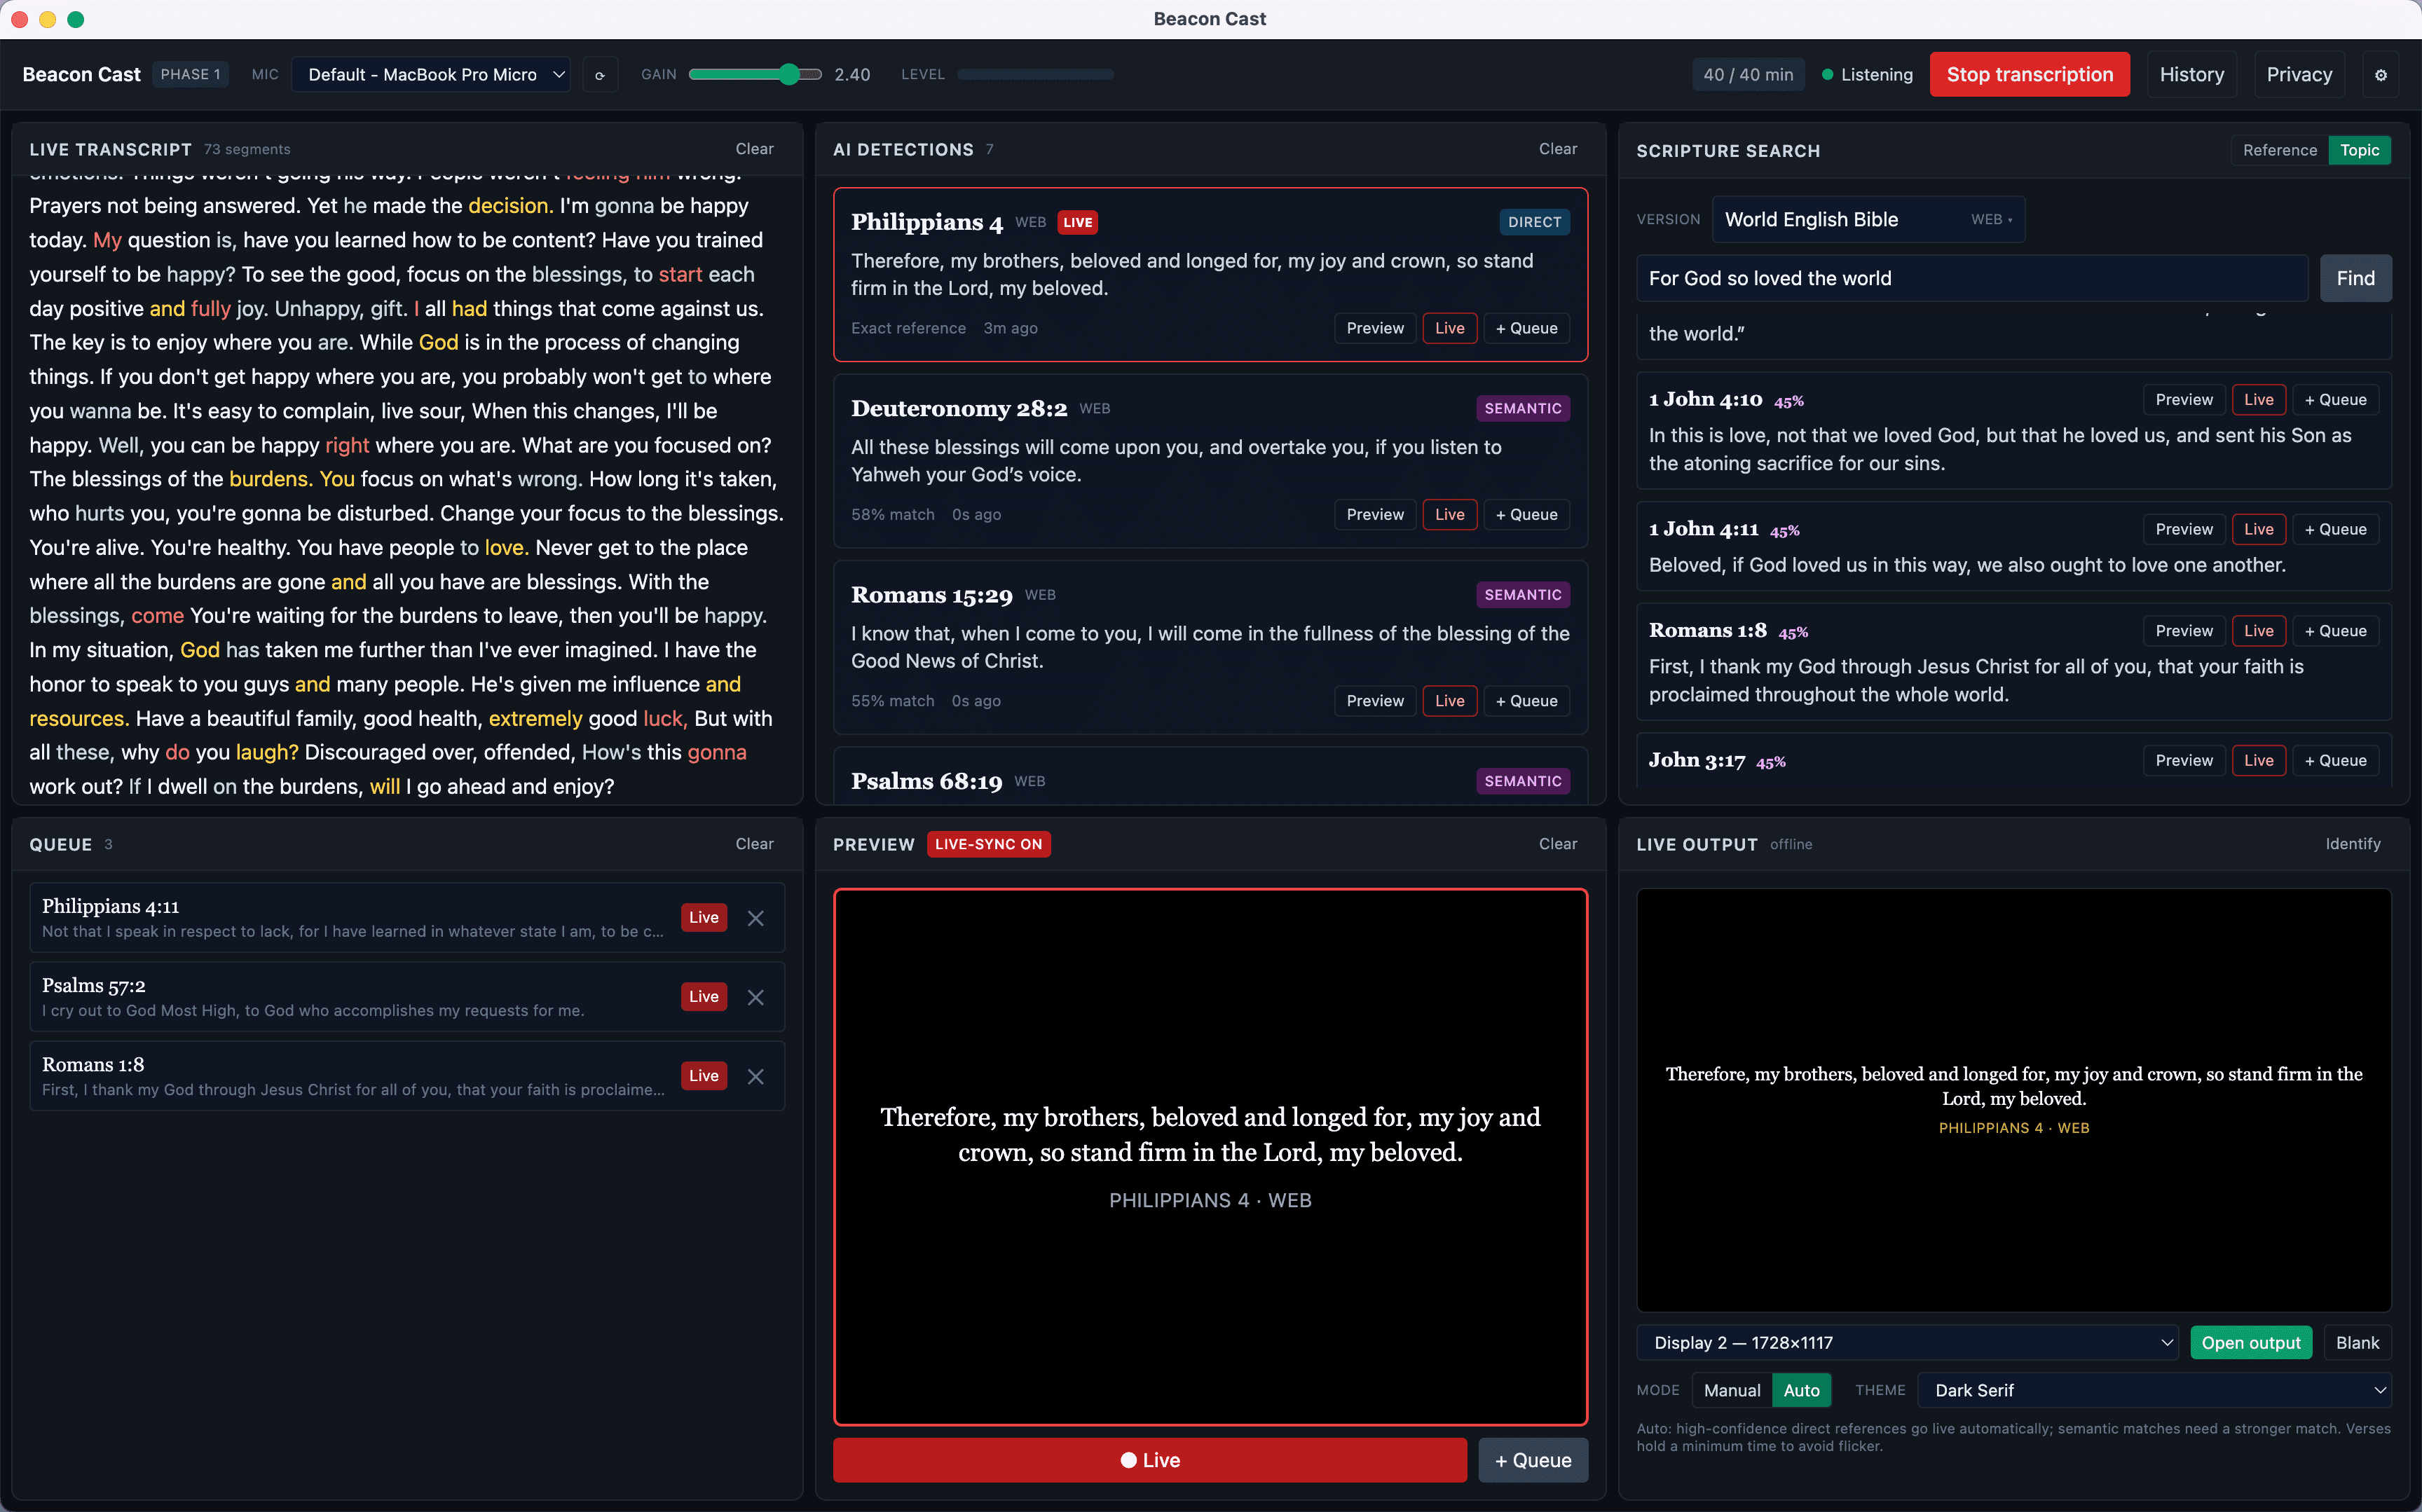Send preview verse live with red Live button
Screen dimensions: 2422x1512
coord(1149,1460)
